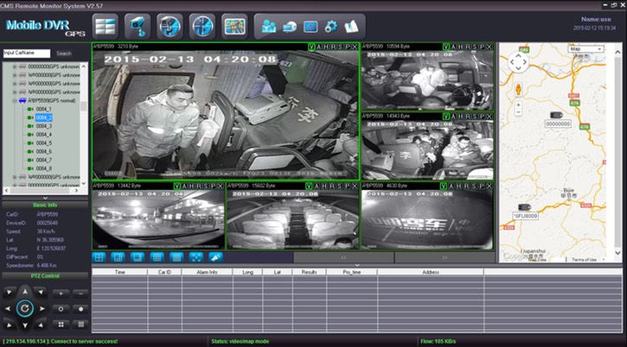Open the settings gear icon in toolbar
627x347 pixels.
coord(329,25)
